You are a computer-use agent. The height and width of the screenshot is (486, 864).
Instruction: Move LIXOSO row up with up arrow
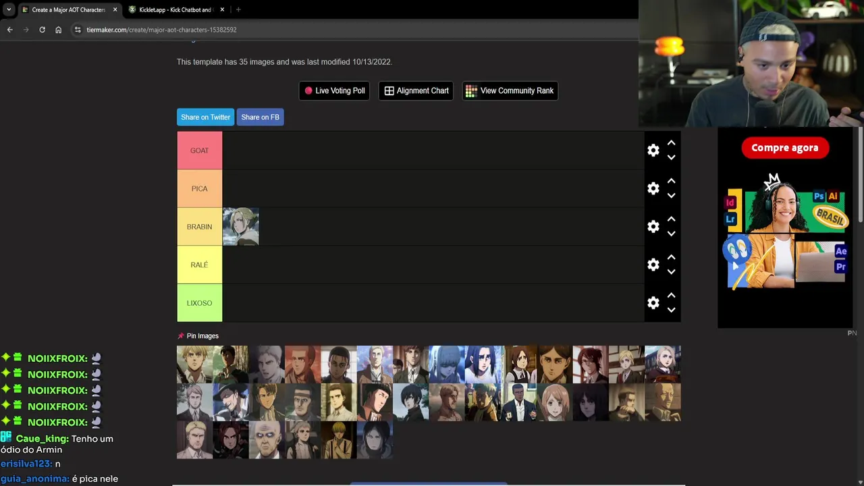tap(671, 296)
